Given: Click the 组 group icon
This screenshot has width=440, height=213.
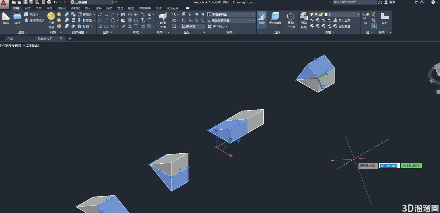Looking at the screenshot, I should (x=366, y=19).
